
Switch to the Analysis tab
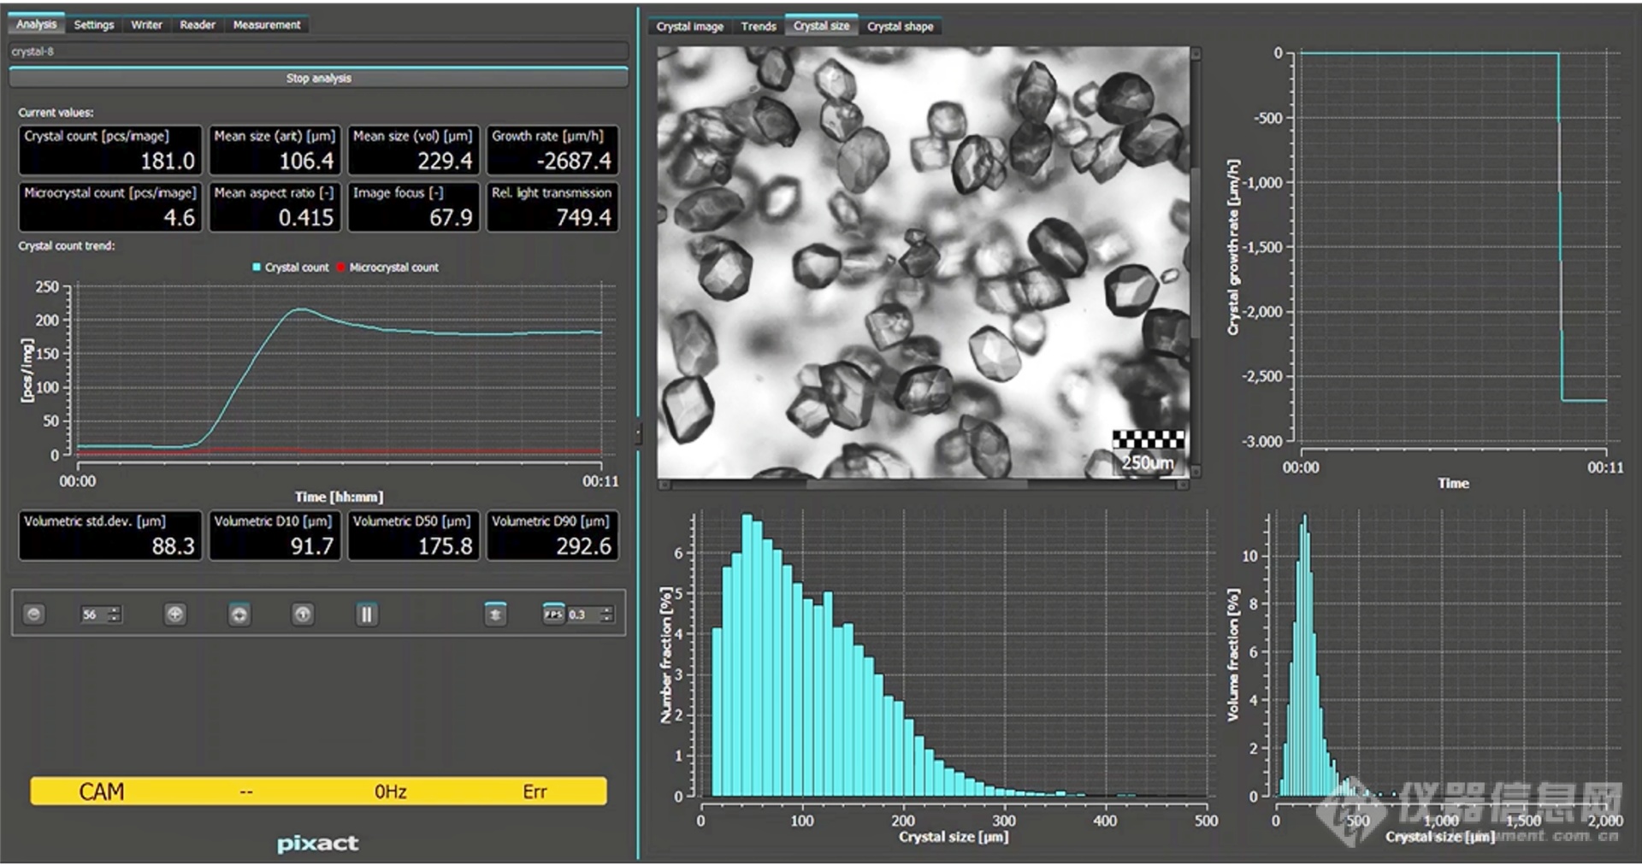pos(36,25)
